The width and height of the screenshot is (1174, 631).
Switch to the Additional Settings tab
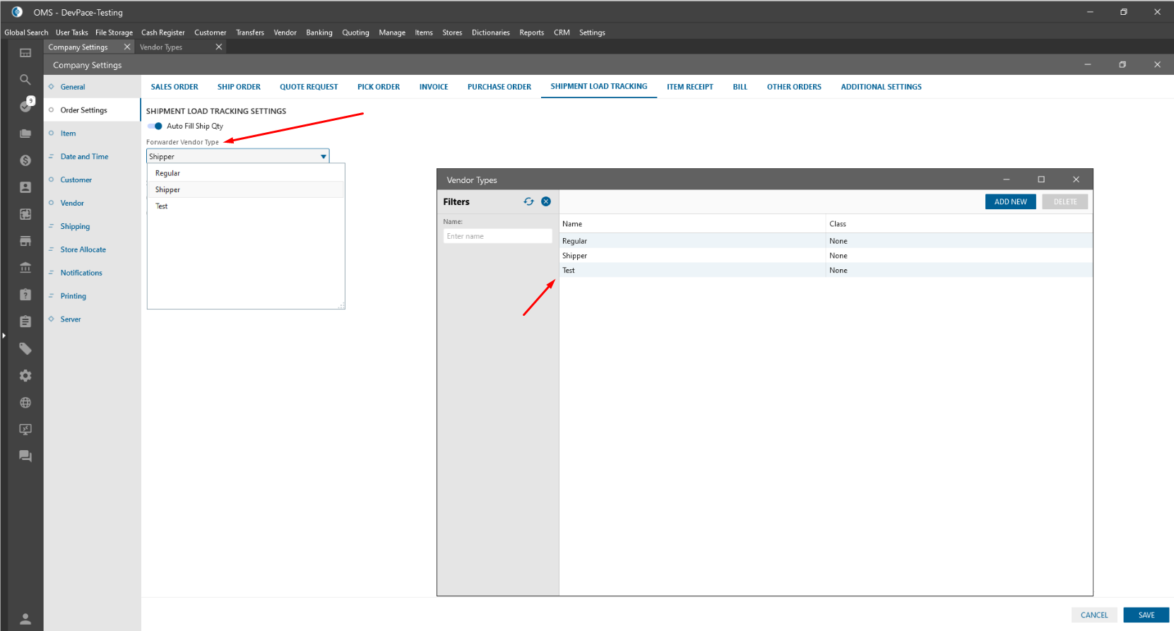(881, 87)
